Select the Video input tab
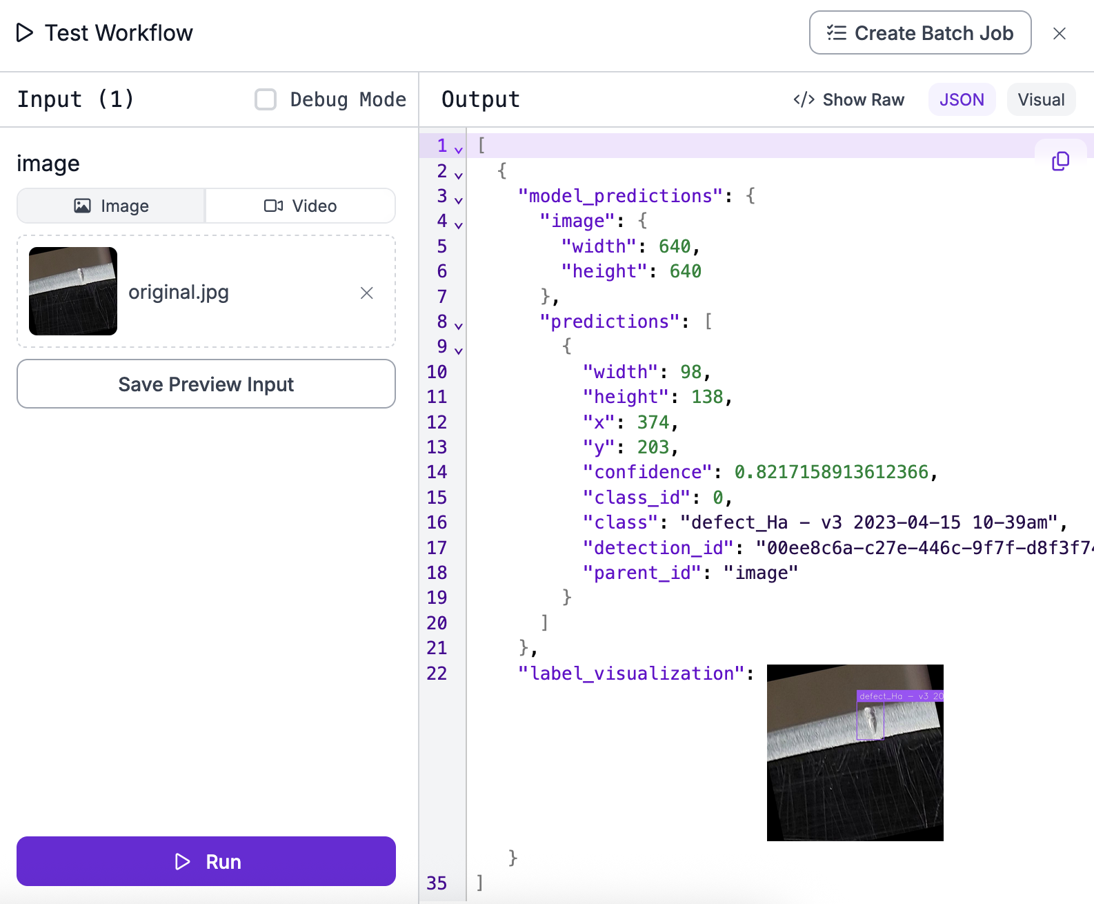Image resolution: width=1094 pixels, height=904 pixels. pos(301,206)
